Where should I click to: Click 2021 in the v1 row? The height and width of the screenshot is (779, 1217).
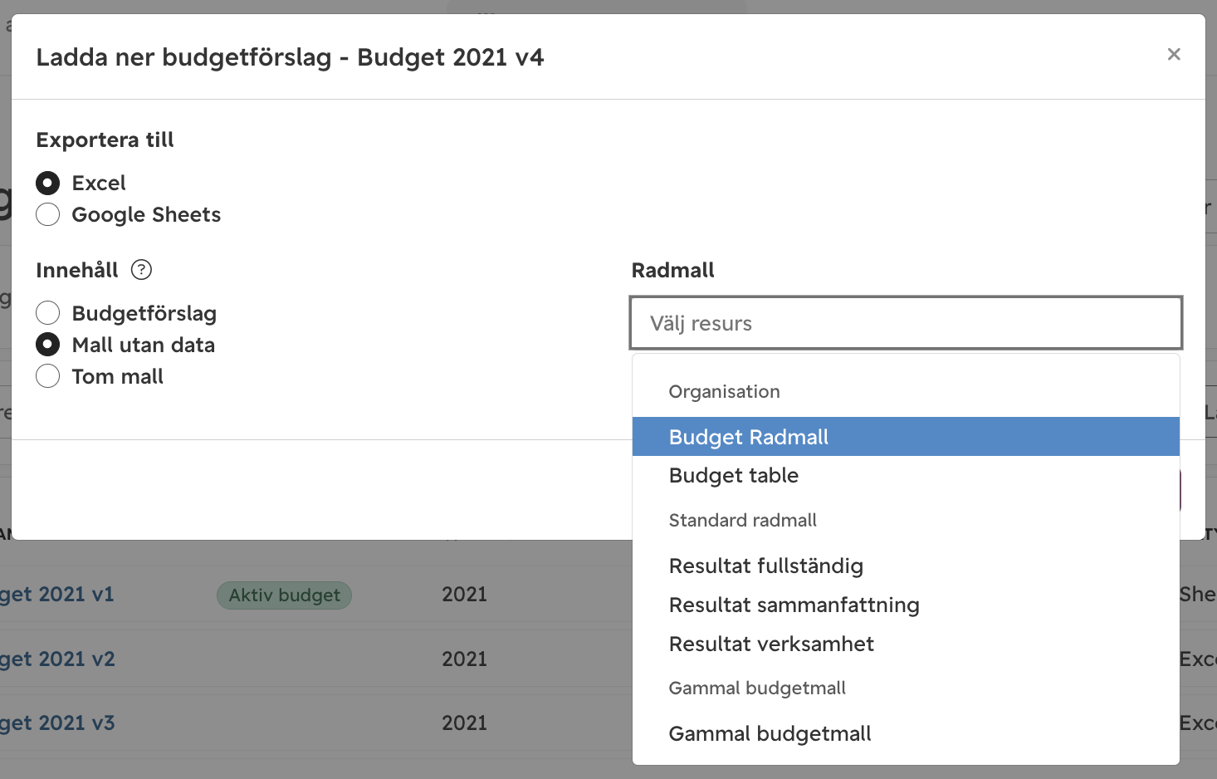pyautogui.click(x=464, y=594)
